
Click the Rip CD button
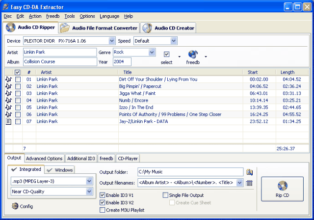(282, 189)
